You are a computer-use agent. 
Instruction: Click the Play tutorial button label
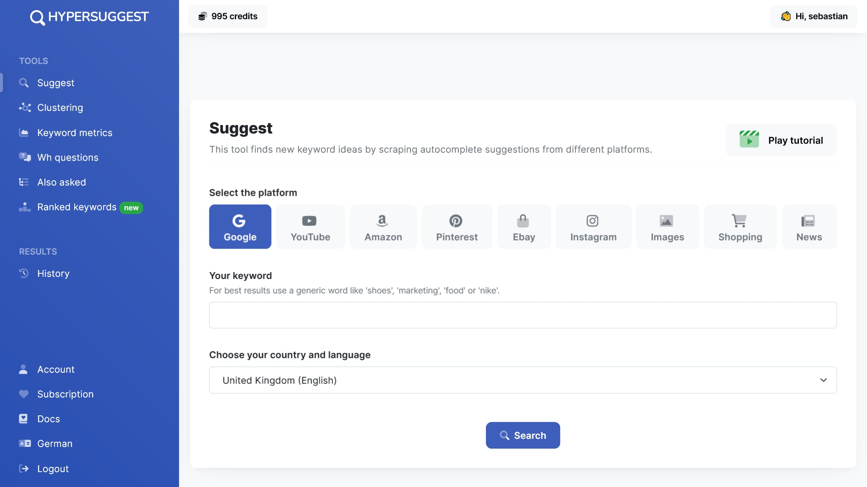[795, 140]
